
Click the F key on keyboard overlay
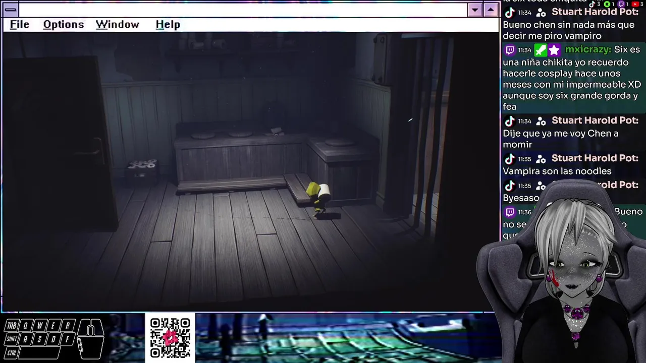point(68,339)
